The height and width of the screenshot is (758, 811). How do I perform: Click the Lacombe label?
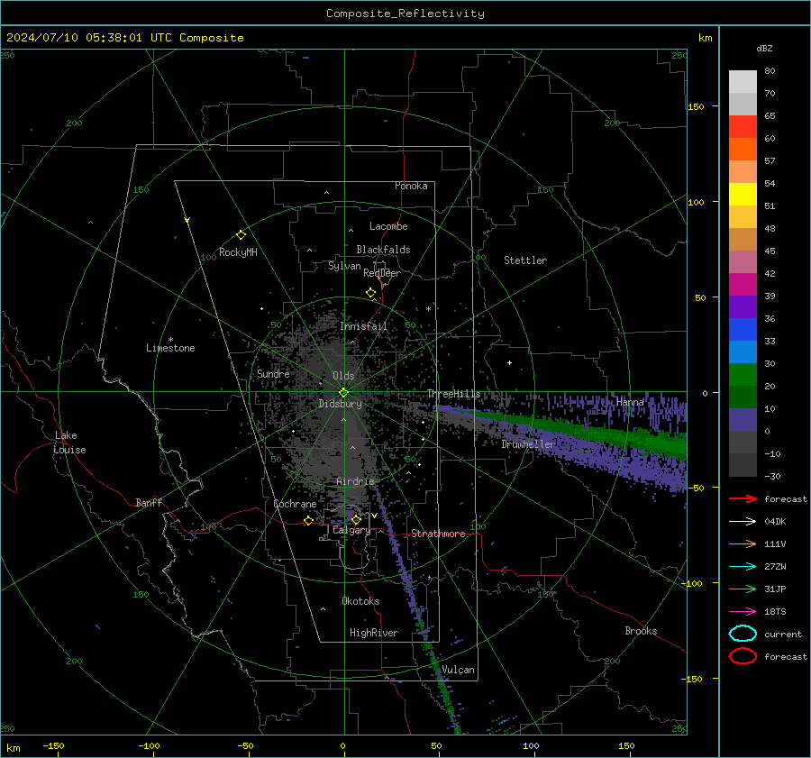387,226
